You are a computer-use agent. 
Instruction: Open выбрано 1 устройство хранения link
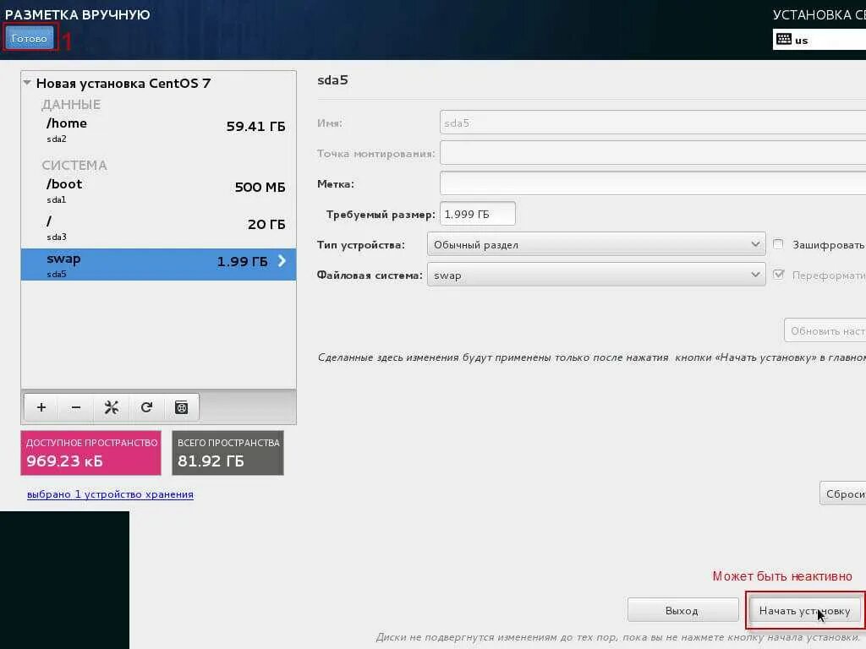point(110,494)
